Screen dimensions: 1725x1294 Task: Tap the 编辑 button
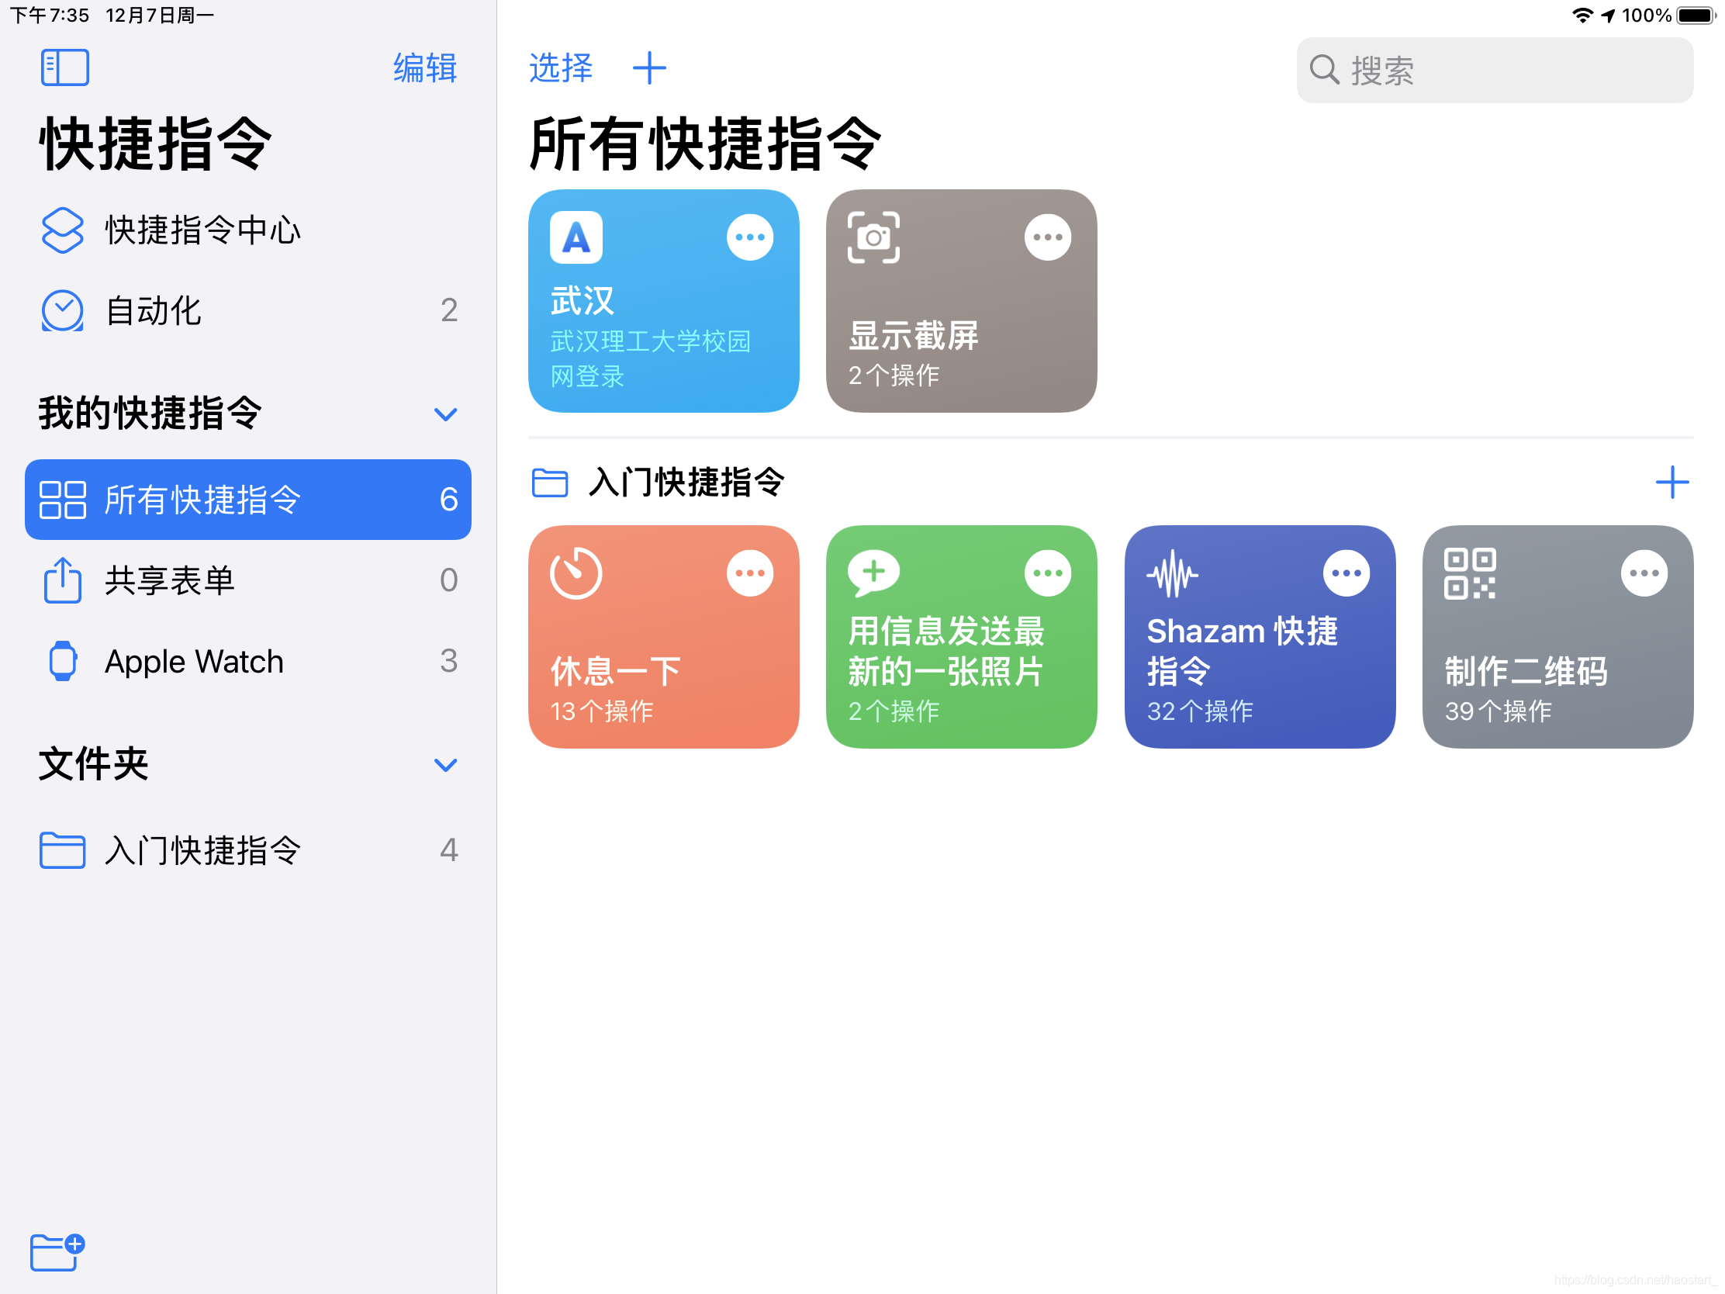click(425, 68)
